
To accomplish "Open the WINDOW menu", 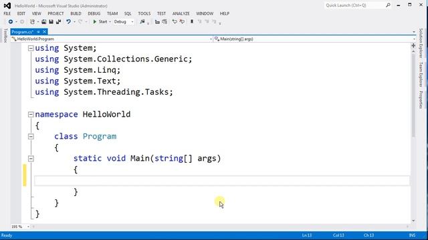I will [x=205, y=13].
